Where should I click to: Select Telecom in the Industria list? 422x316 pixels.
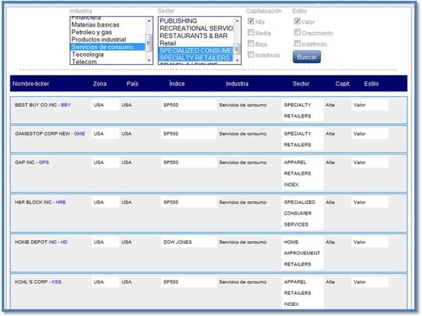[107, 61]
